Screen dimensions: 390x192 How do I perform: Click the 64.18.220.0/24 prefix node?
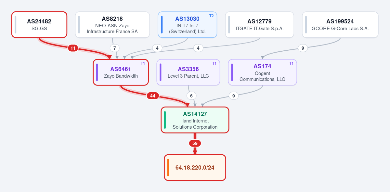click(195, 168)
